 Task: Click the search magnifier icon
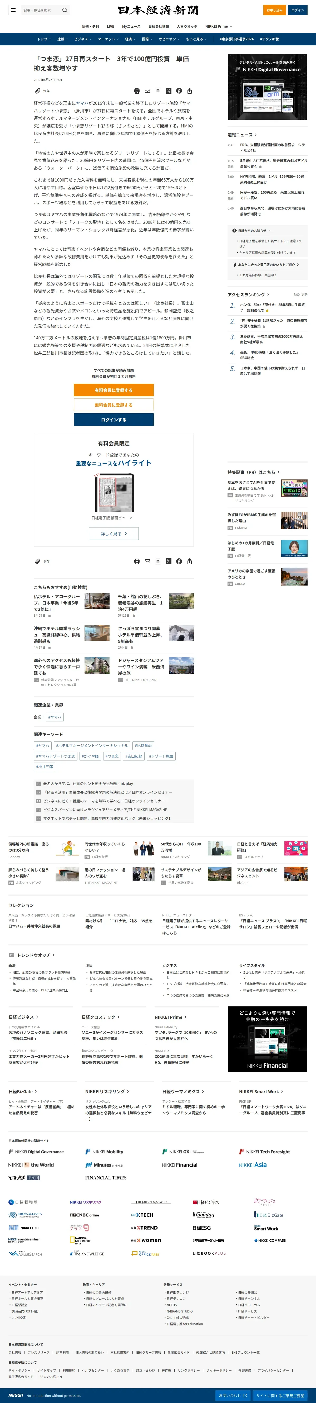(x=65, y=10)
